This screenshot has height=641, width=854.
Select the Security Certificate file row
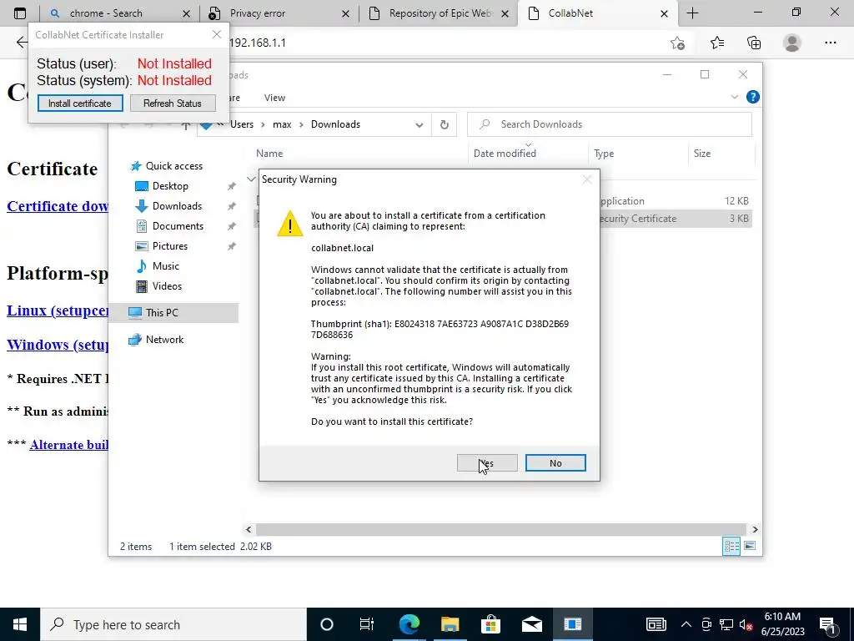tap(503, 219)
